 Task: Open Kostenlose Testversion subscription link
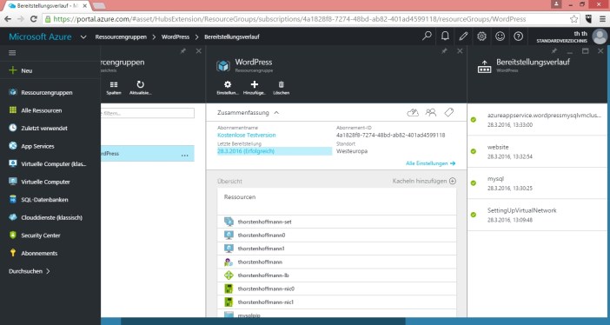pyautogui.click(x=247, y=135)
